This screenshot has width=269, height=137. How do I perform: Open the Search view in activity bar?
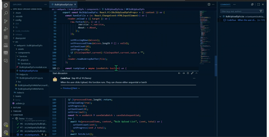[6, 13]
